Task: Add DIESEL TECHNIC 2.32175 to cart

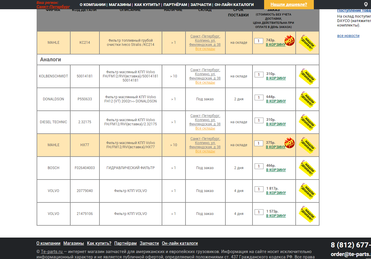Action: (276, 124)
